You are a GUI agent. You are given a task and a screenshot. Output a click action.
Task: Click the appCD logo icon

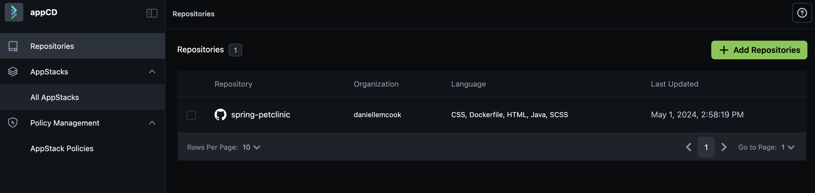[x=14, y=12]
